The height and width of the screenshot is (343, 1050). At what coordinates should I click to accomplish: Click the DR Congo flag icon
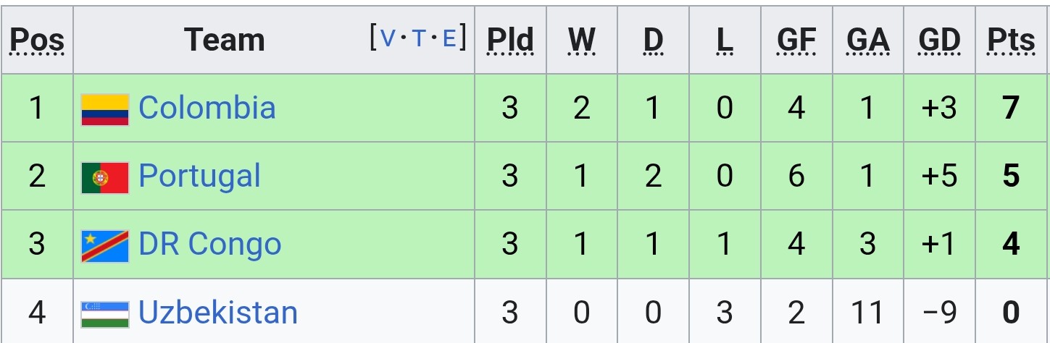point(105,246)
